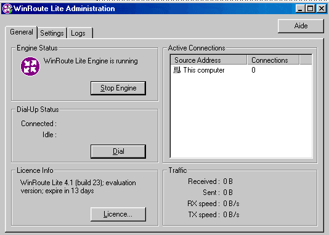Select the This computer row
This screenshot has height=235, width=329.
click(241, 70)
